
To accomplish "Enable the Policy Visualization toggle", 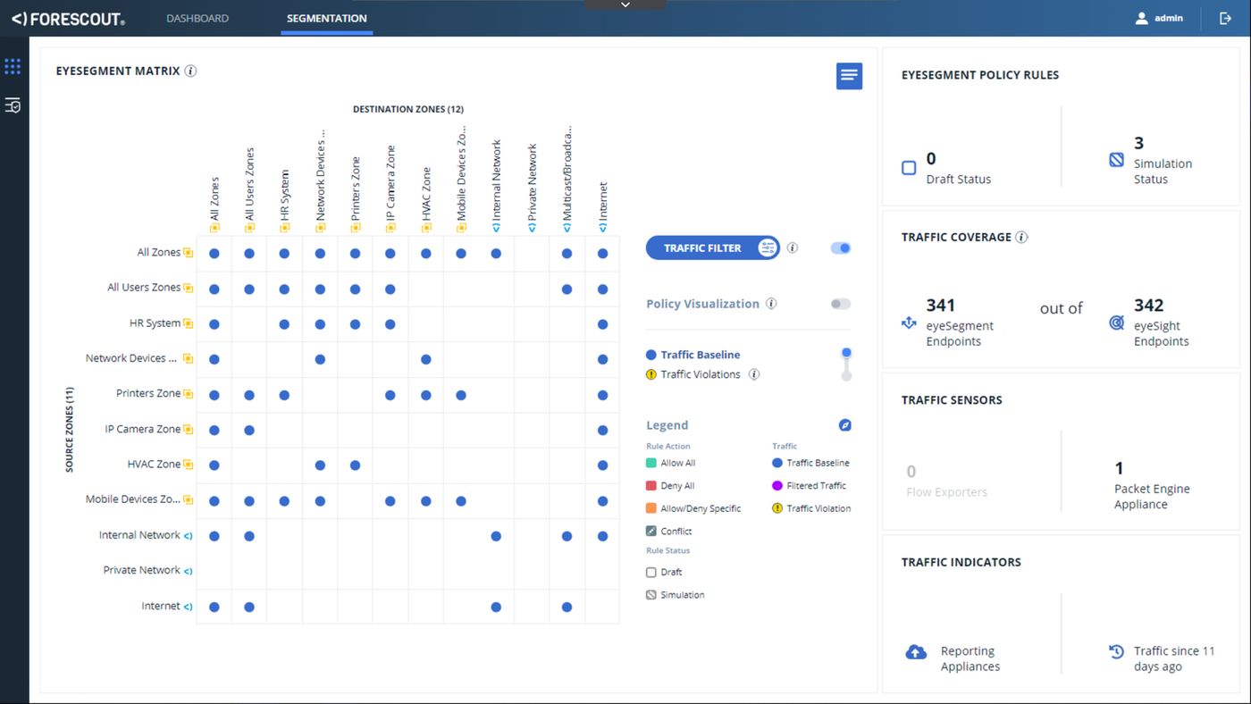I will pos(839,304).
